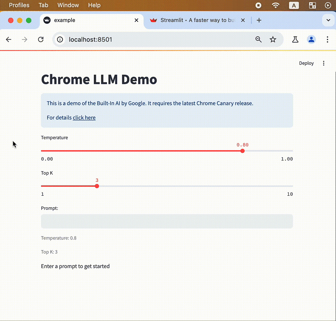Reload the localhost page

click(41, 39)
